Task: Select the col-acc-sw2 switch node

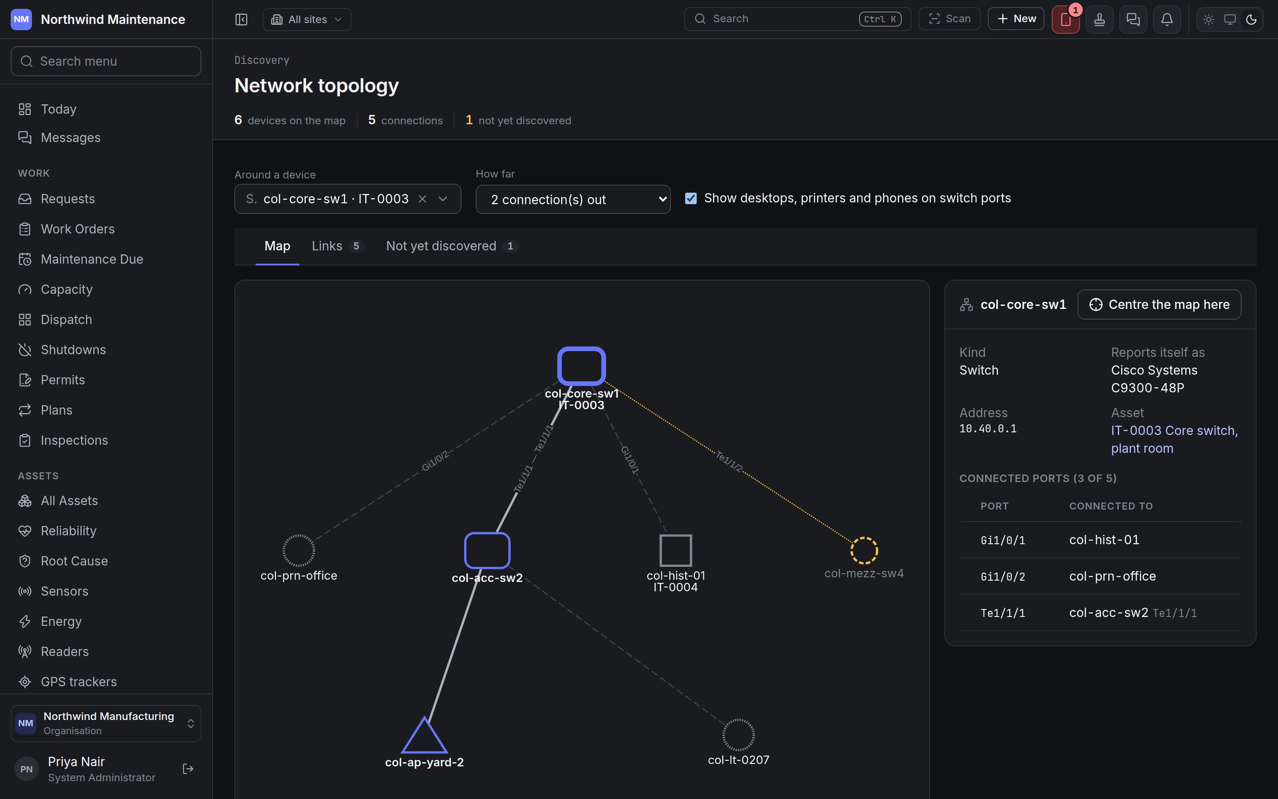Action: pyautogui.click(x=487, y=550)
